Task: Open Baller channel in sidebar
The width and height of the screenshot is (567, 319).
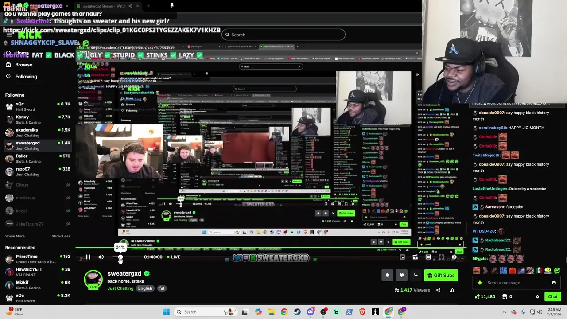Action: 38,159
